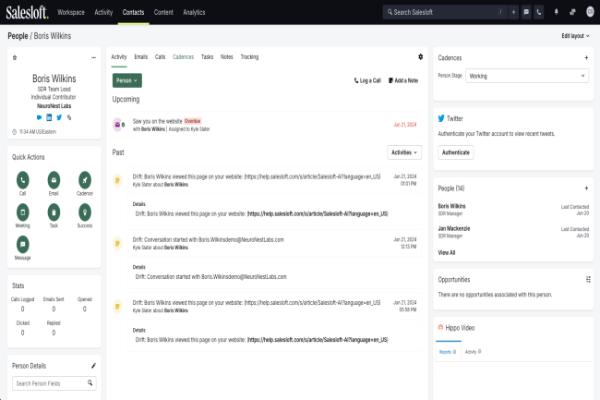Click the Call quick action icon
600x400 pixels.
[22, 179]
